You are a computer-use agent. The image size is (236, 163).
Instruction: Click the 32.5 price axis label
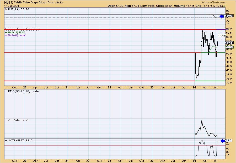[229, 83]
